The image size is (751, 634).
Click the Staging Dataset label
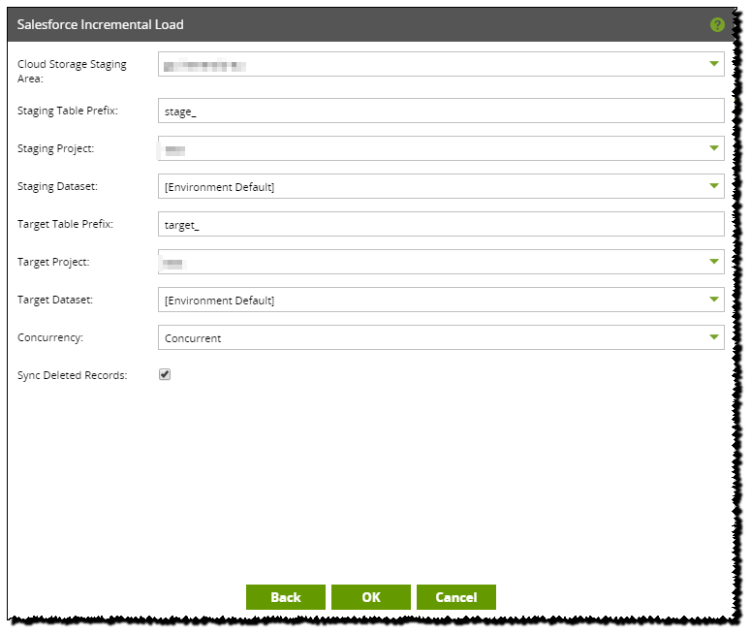point(57,186)
